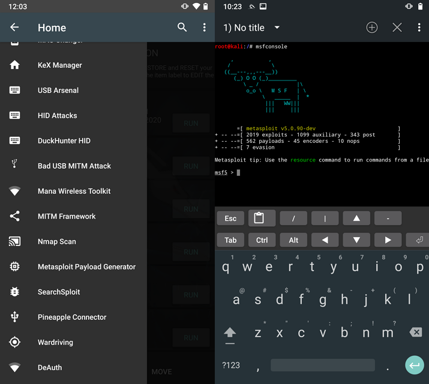The height and width of the screenshot is (384, 429).
Task: Toggle the Alt modifier key
Action: [x=293, y=240]
